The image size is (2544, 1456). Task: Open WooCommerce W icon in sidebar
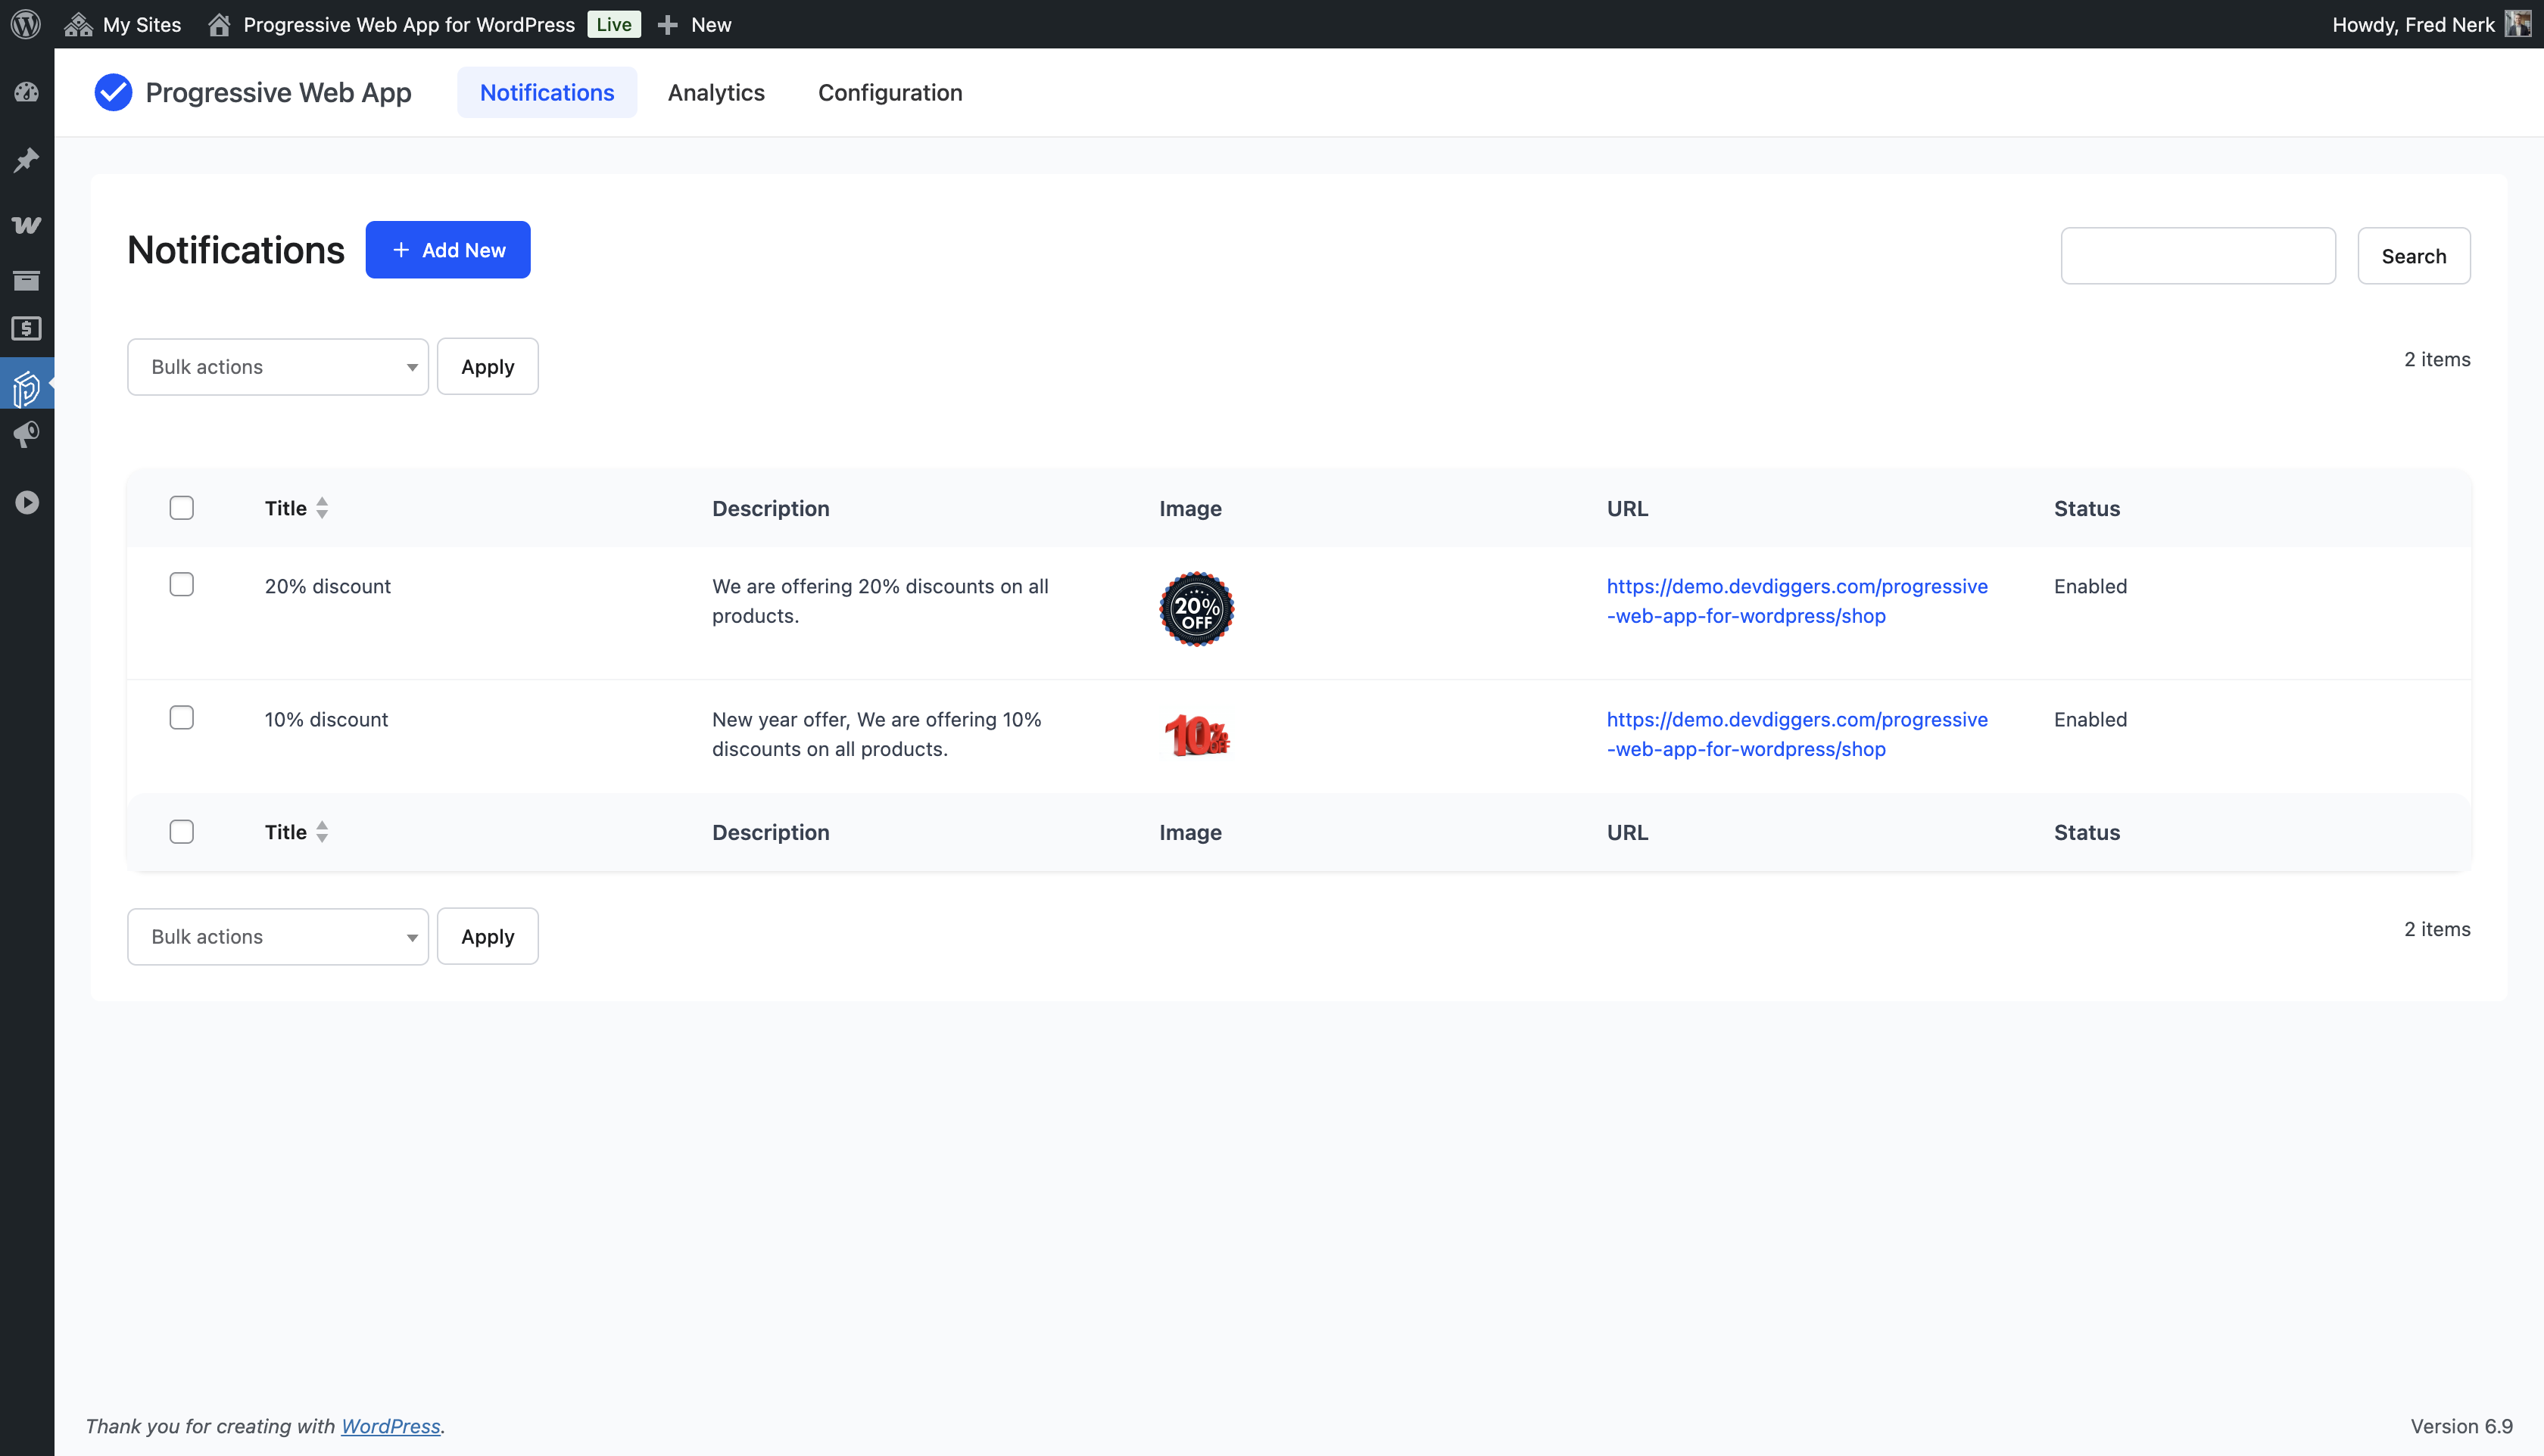(27, 225)
